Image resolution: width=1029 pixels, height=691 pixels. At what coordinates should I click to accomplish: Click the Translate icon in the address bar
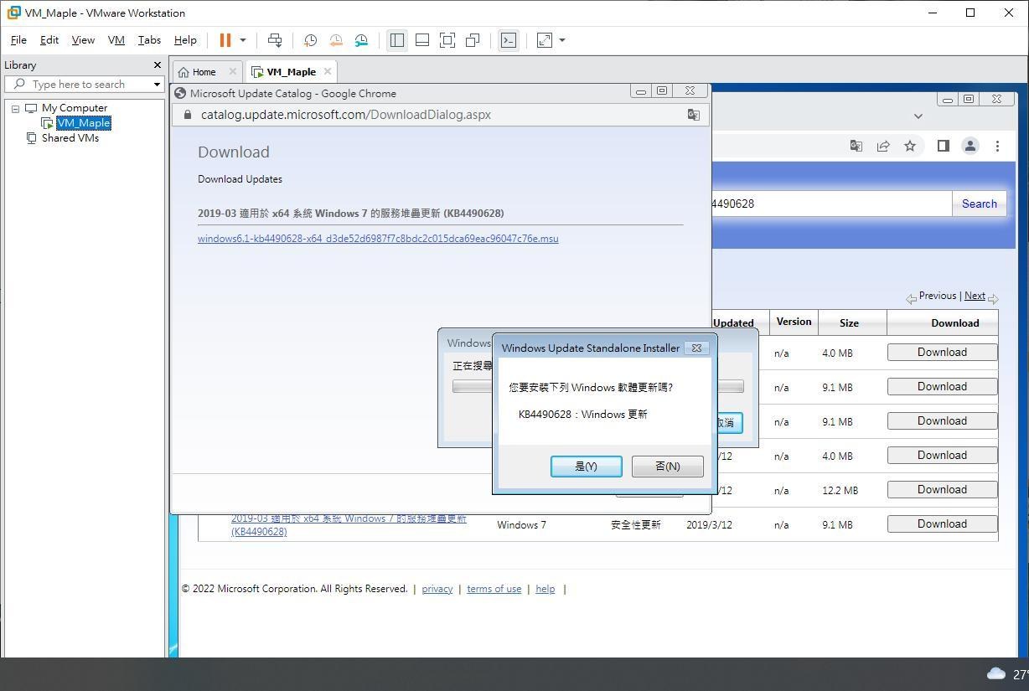(x=856, y=146)
